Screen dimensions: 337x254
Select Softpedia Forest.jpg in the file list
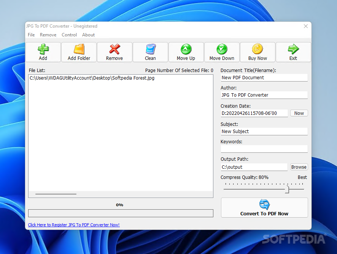pos(92,78)
